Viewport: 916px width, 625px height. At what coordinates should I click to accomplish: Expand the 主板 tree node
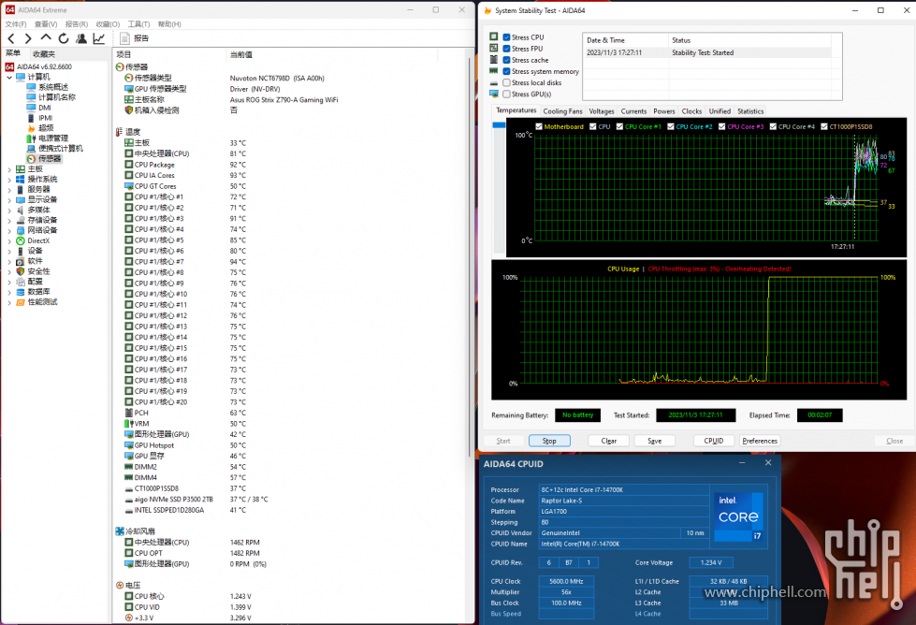coord(9,169)
